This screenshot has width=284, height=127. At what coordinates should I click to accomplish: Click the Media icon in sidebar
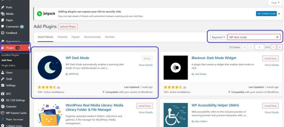coord(2,14)
